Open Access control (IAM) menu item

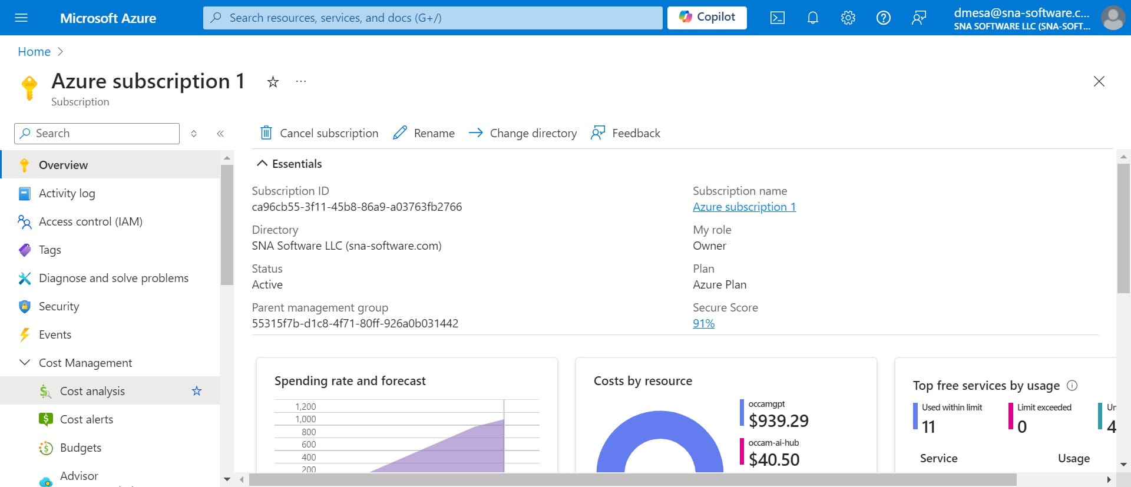[90, 221]
